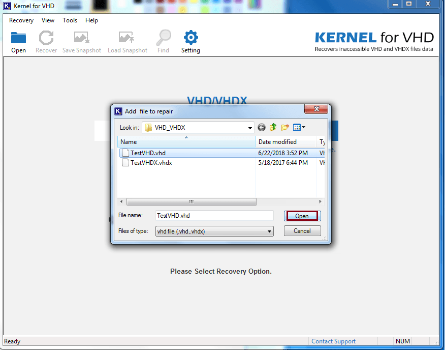445x350 pixels.
Task: Click the scrollbar left arrow in file list
Action: (x=121, y=202)
